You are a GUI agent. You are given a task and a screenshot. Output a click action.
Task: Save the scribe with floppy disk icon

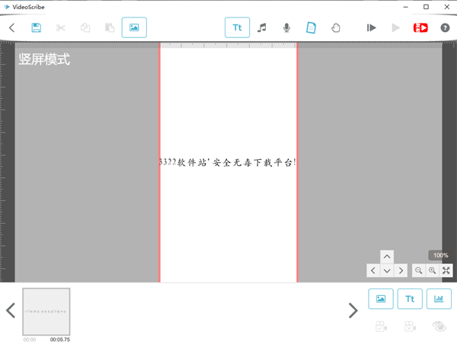(x=36, y=27)
